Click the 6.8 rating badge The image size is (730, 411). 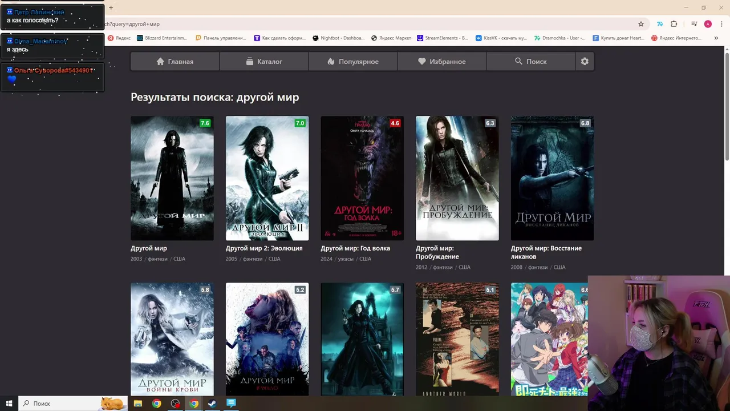coord(585,123)
